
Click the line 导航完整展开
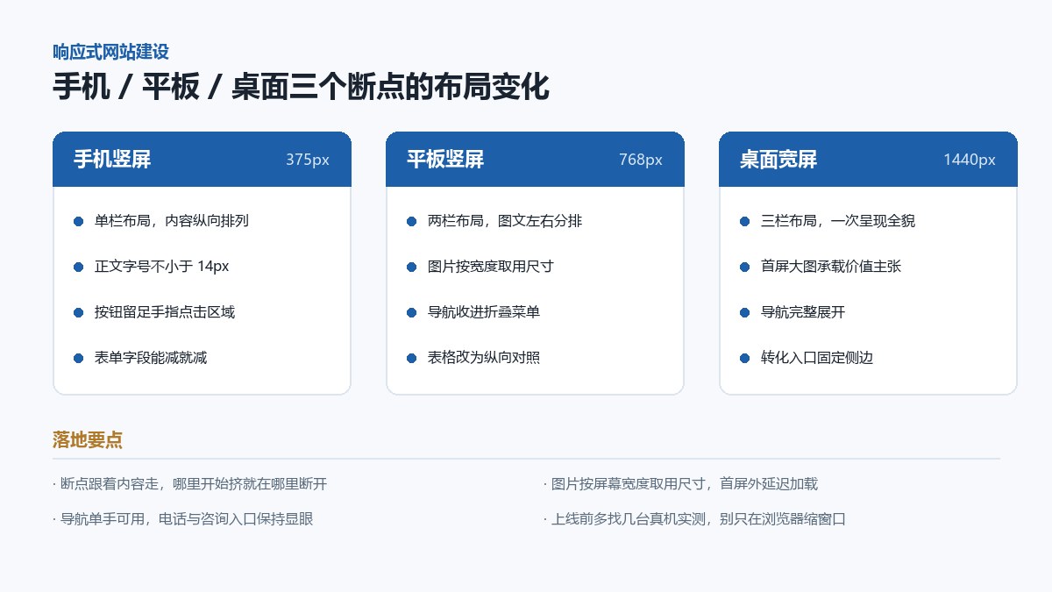tap(803, 312)
